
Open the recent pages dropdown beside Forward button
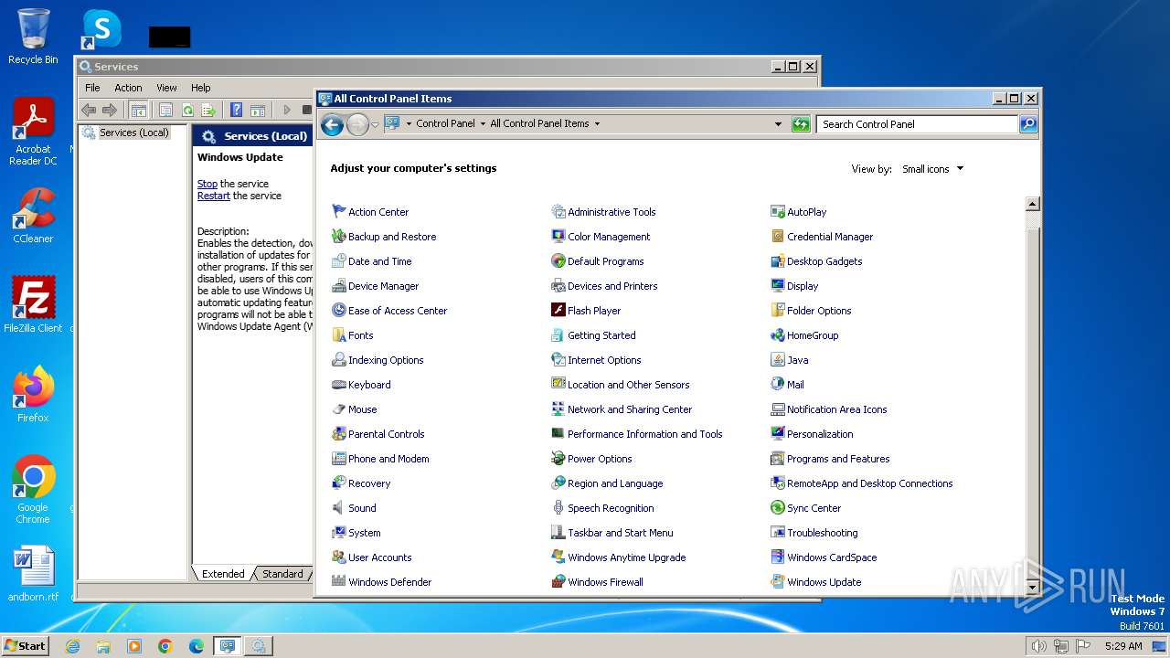(x=375, y=125)
